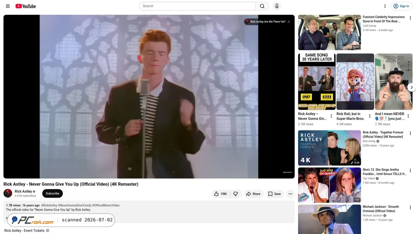Click the search magnifier button
Viewport: 416px width, 234px height.
[262, 6]
